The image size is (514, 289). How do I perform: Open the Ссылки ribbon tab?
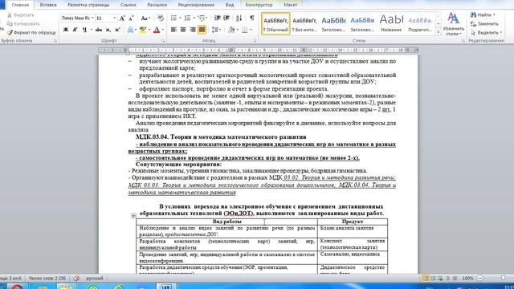(128, 5)
